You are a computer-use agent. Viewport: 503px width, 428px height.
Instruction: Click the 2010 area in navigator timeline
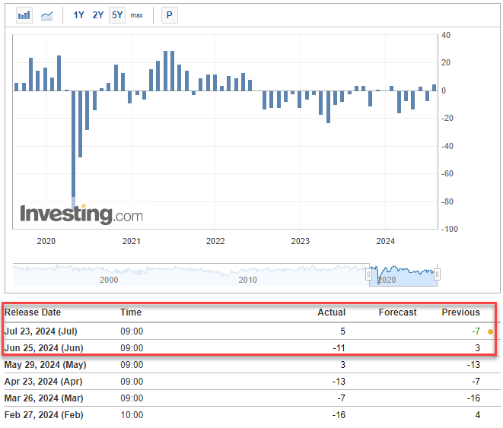click(x=248, y=279)
